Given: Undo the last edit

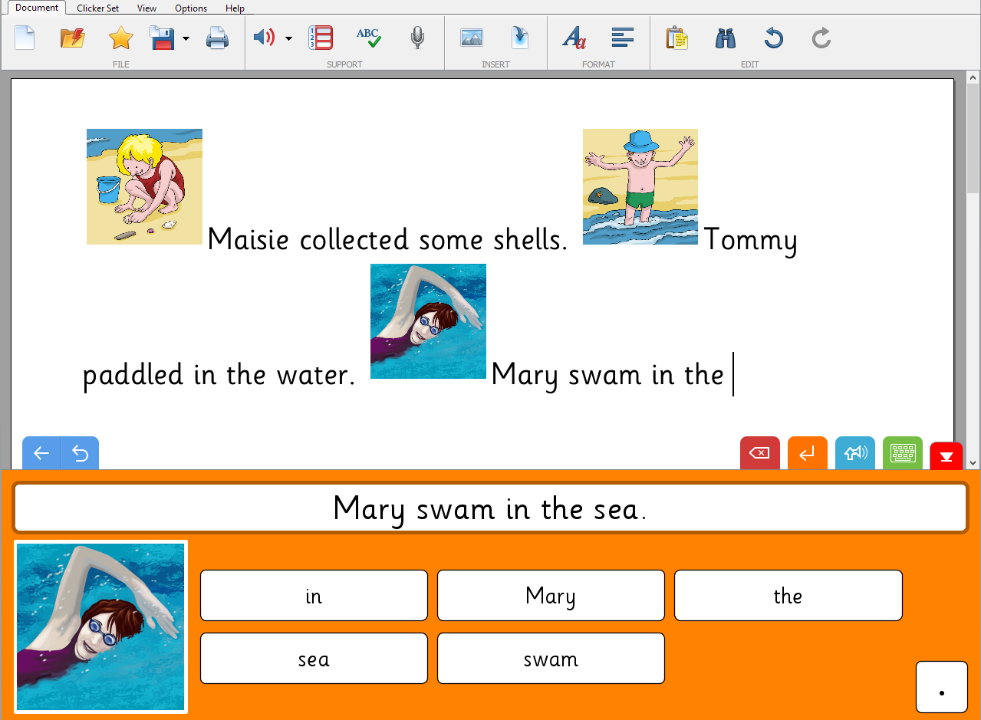Looking at the screenshot, I should [x=774, y=38].
